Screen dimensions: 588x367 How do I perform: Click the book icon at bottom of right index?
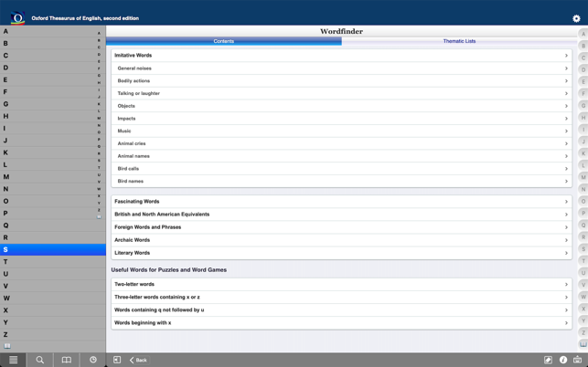(583, 344)
